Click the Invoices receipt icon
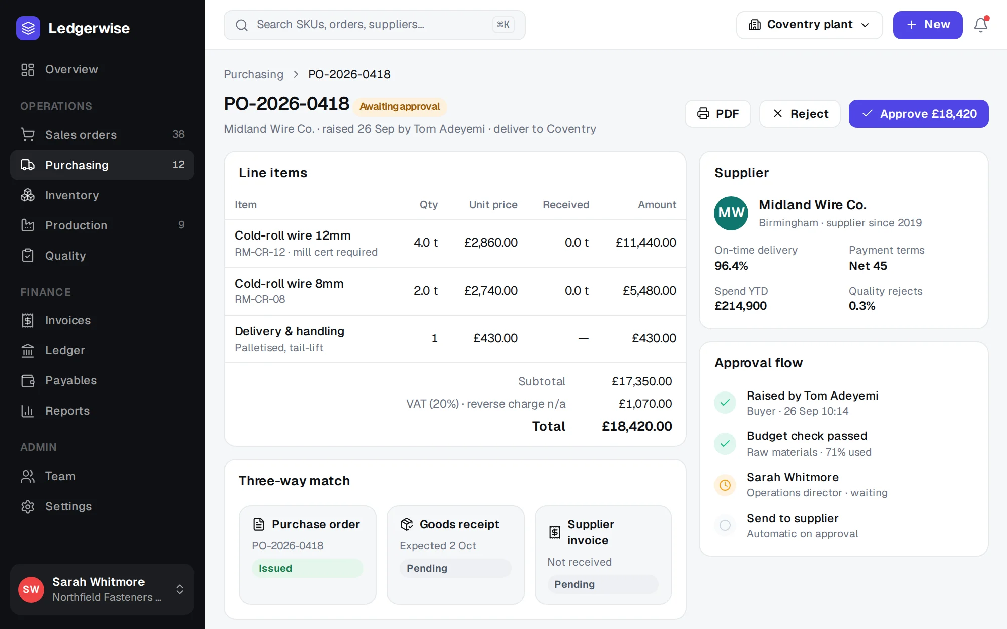Screen dimensions: 1007x629 tap(28, 320)
